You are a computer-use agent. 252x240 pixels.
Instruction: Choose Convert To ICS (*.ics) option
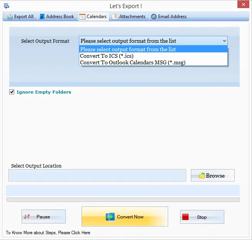point(154,56)
